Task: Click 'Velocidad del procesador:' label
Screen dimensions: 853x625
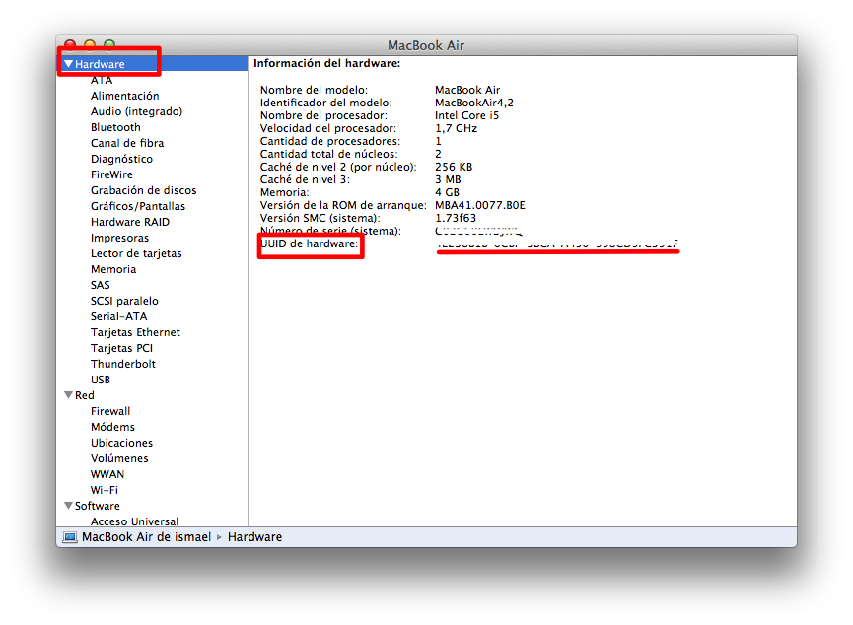Action: click(x=328, y=128)
